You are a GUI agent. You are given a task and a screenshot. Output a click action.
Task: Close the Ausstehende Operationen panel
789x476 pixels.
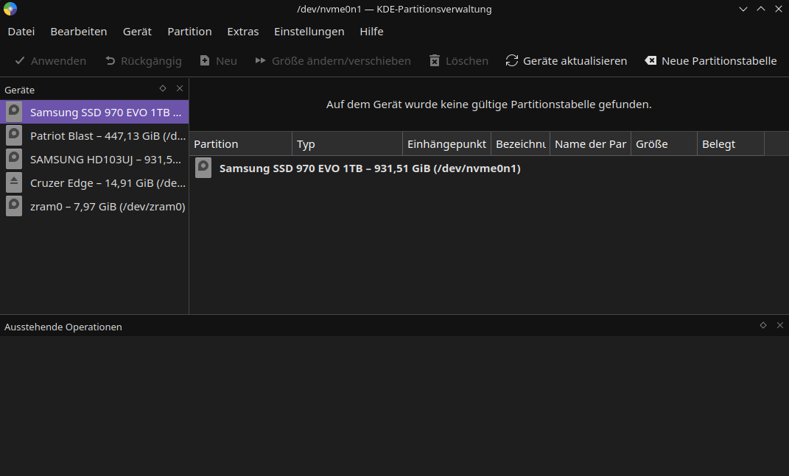tap(780, 325)
